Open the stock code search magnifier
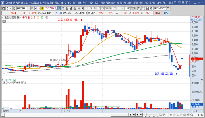The image size is (205, 118). pos(32,8)
